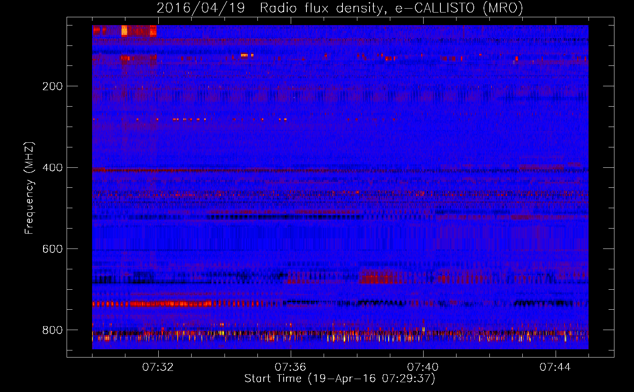
Task: Click the 'Frequency (MHZ)' axis label
Action: click(29, 188)
